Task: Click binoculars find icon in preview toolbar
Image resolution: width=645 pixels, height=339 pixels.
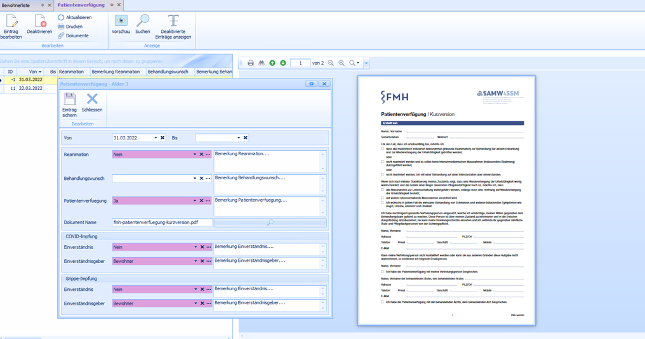Action: pos(261,63)
